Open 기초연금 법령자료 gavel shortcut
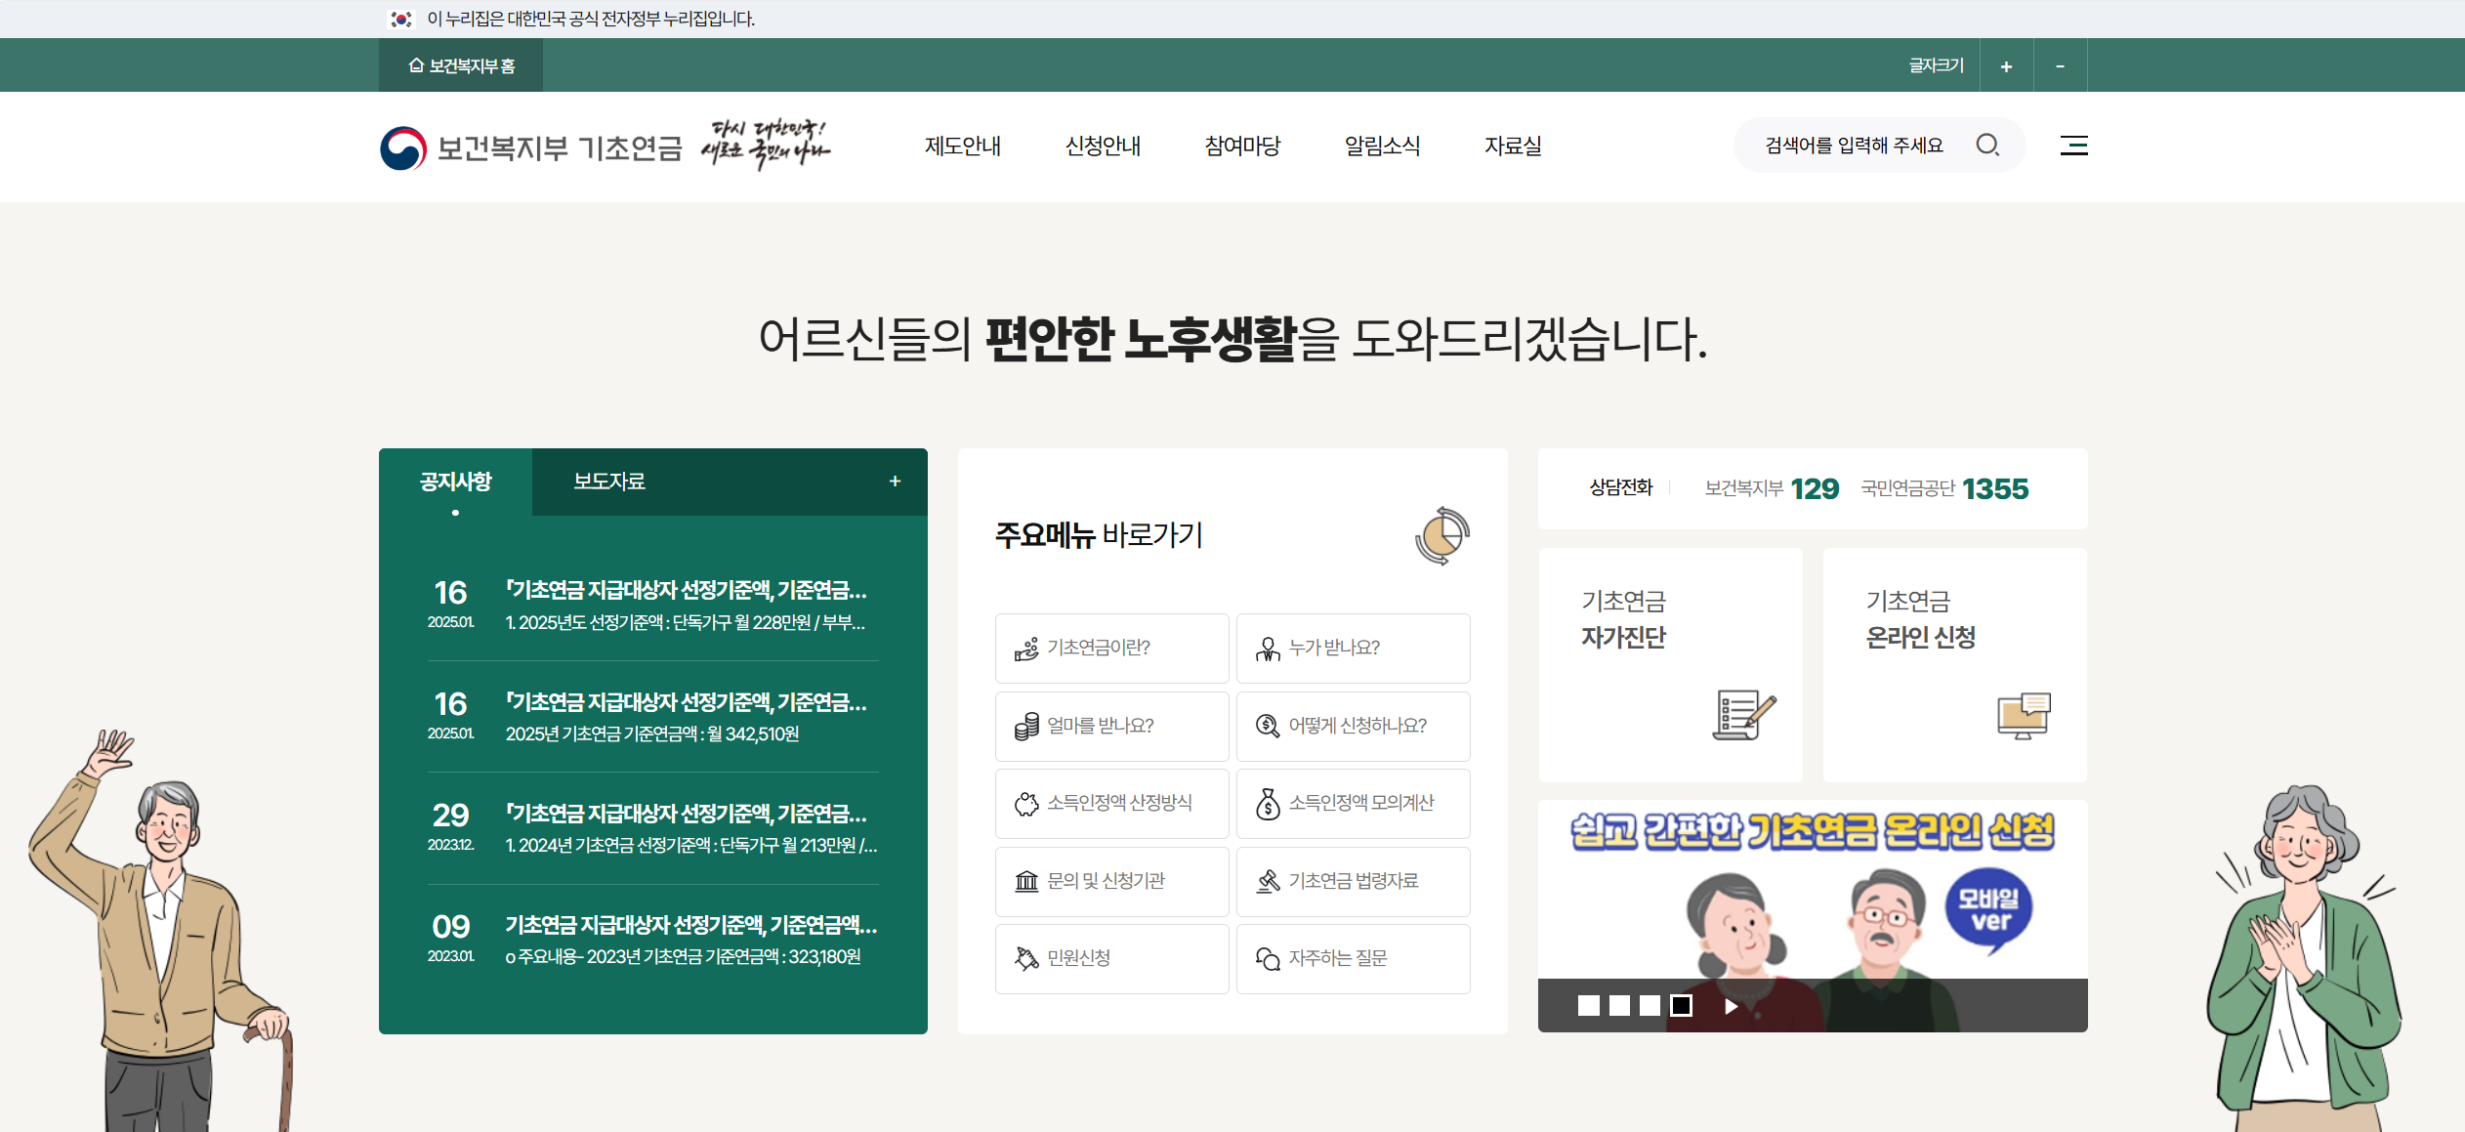Screen dimensions: 2465x1132 coord(1353,881)
